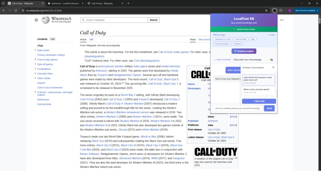Switch to the third Call of Duty tab
This screenshot has width=321, height=171.
tap(106, 3)
